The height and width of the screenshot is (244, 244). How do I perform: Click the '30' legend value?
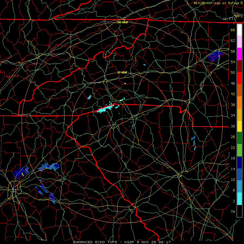click(x=233, y=126)
